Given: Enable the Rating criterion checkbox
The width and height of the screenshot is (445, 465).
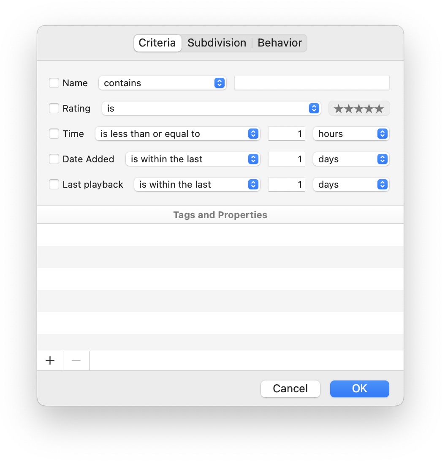Looking at the screenshot, I should (54, 108).
